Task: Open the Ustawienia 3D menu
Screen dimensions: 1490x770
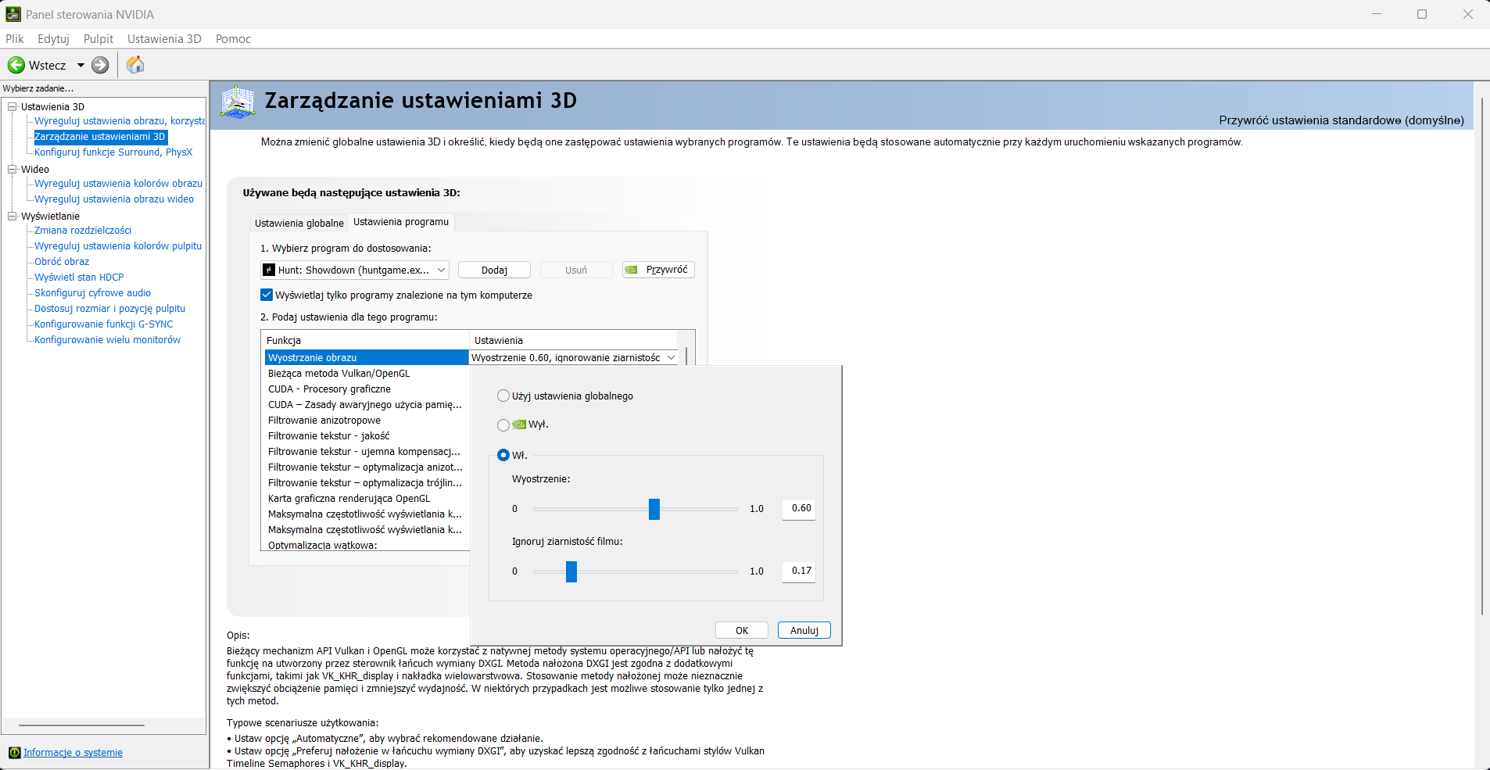Action: (164, 38)
